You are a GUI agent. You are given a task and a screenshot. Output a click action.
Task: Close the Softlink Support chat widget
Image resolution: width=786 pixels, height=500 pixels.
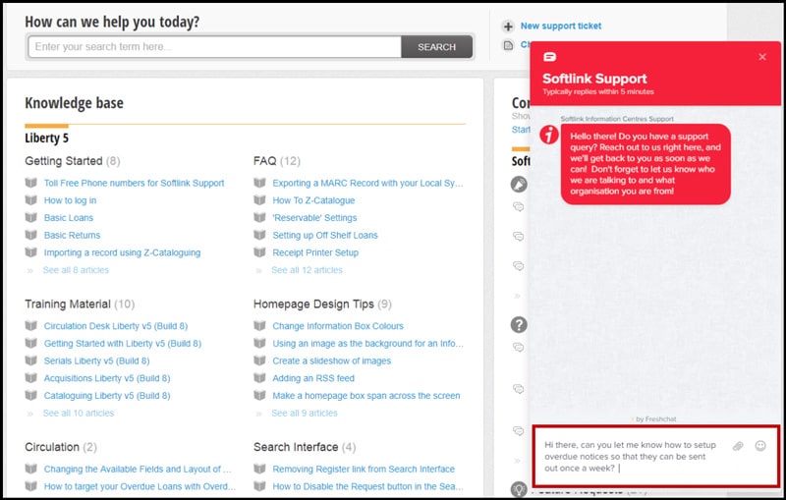click(x=762, y=57)
